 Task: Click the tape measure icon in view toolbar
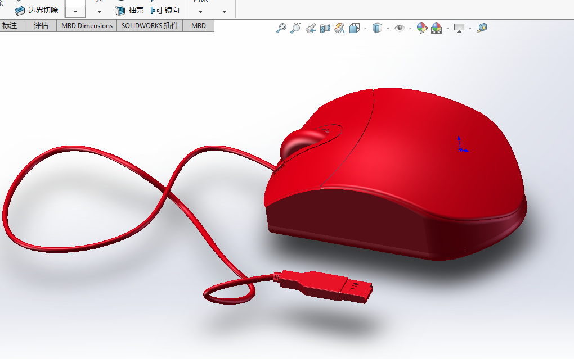[482, 28]
